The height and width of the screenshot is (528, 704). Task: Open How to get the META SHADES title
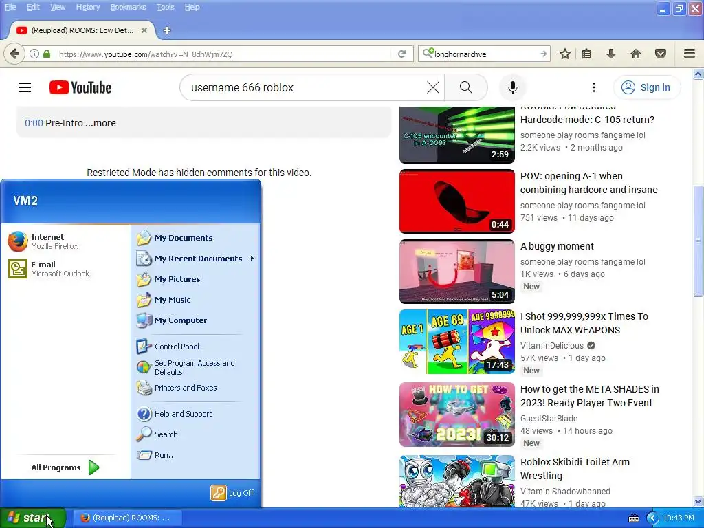[x=589, y=396]
